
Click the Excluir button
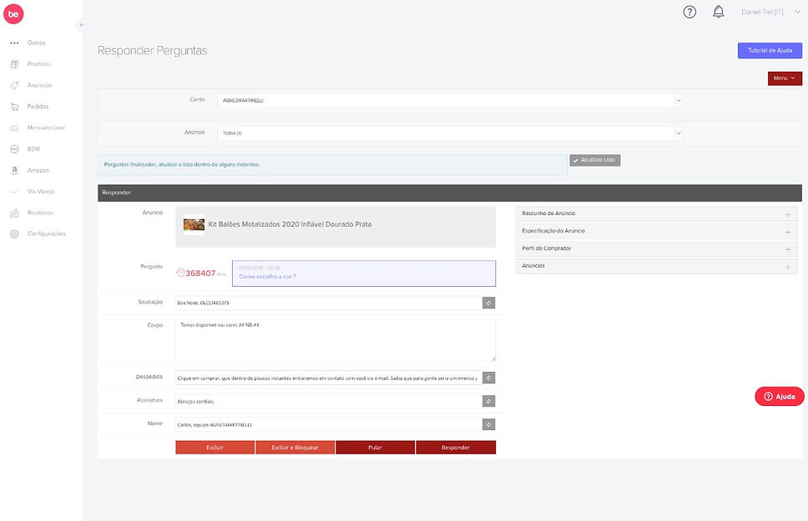pos(215,448)
